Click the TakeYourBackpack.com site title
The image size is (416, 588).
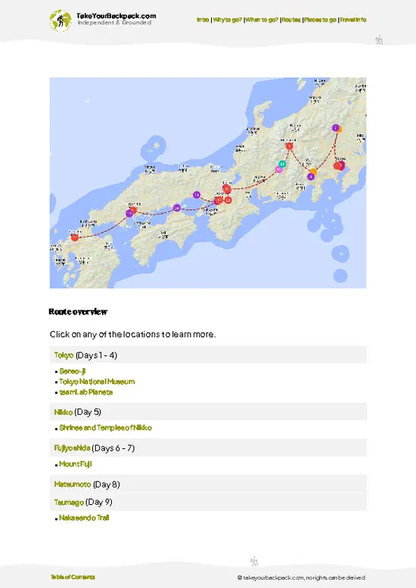coord(116,16)
